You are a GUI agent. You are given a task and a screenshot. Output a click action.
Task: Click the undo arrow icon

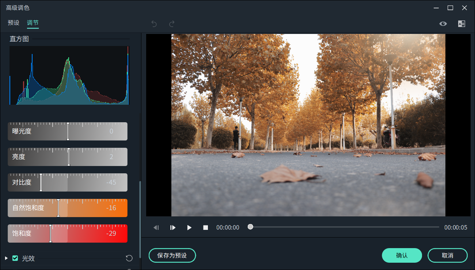pos(154,24)
